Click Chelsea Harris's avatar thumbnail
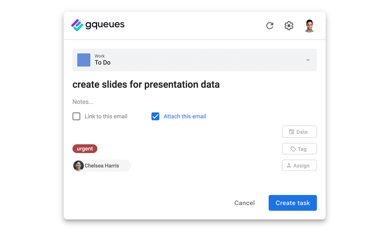374x234 pixels. click(x=78, y=166)
